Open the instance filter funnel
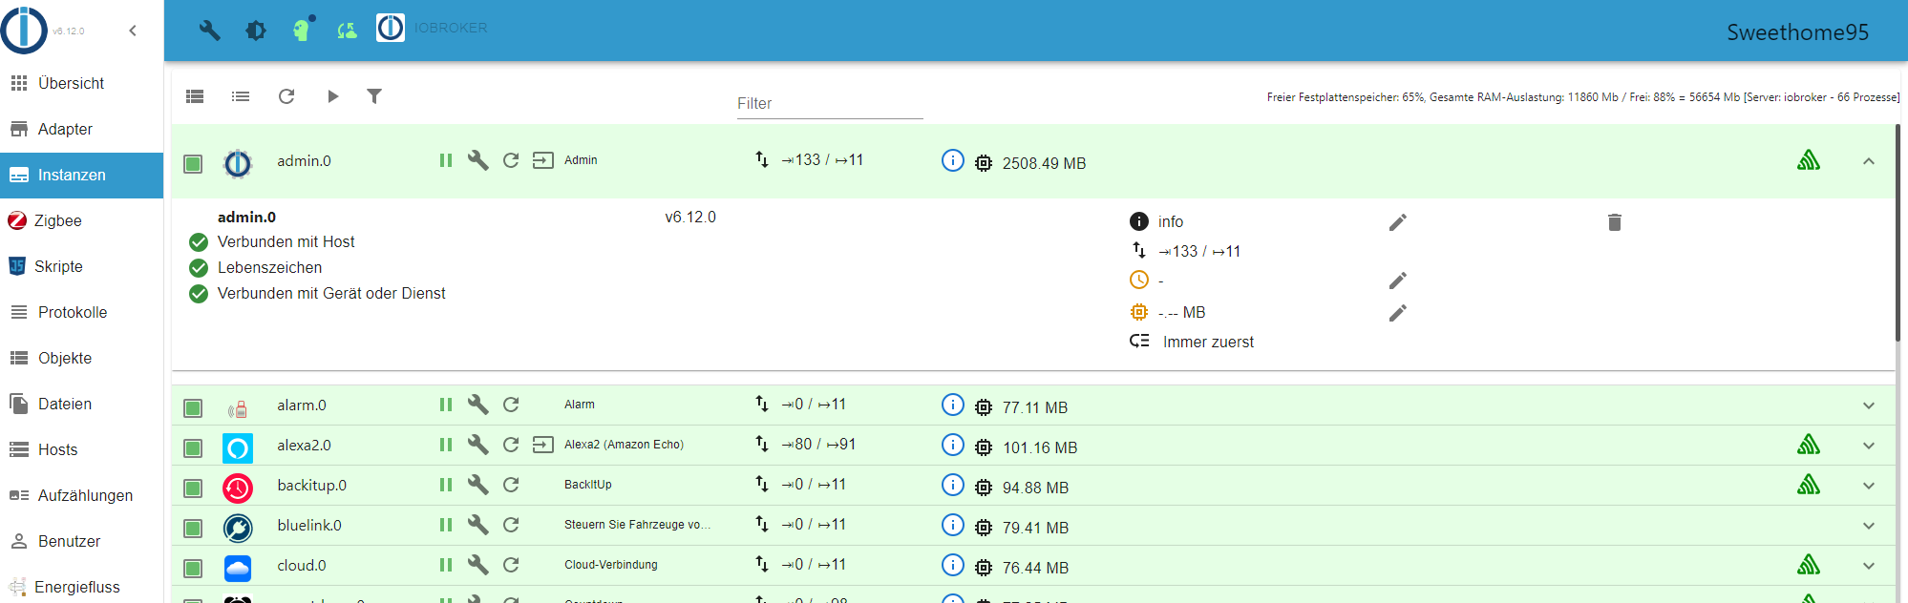The width and height of the screenshot is (1908, 603). pyautogui.click(x=374, y=96)
